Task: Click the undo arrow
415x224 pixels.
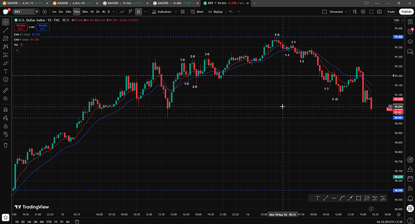Action: [x=231, y=11]
